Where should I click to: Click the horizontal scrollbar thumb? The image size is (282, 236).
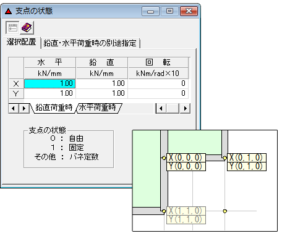(173, 108)
